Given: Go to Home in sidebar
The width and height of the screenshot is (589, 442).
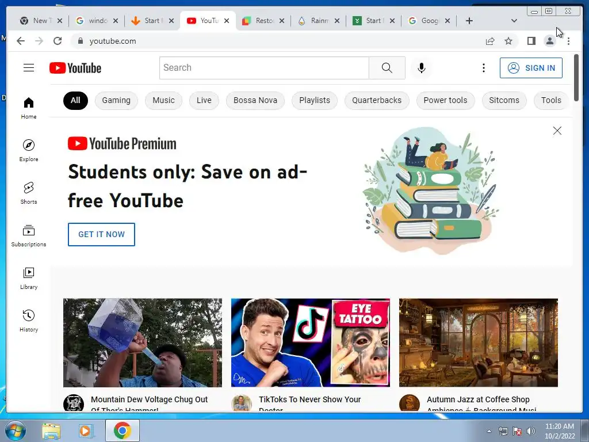Looking at the screenshot, I should [29, 108].
